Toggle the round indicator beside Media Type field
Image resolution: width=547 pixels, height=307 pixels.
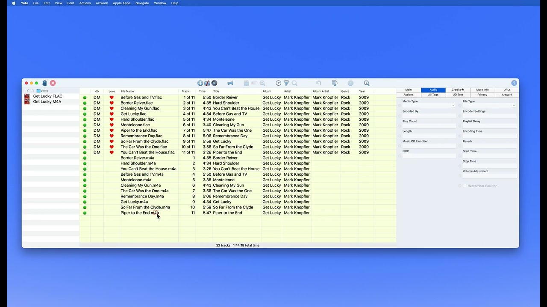pos(400,106)
